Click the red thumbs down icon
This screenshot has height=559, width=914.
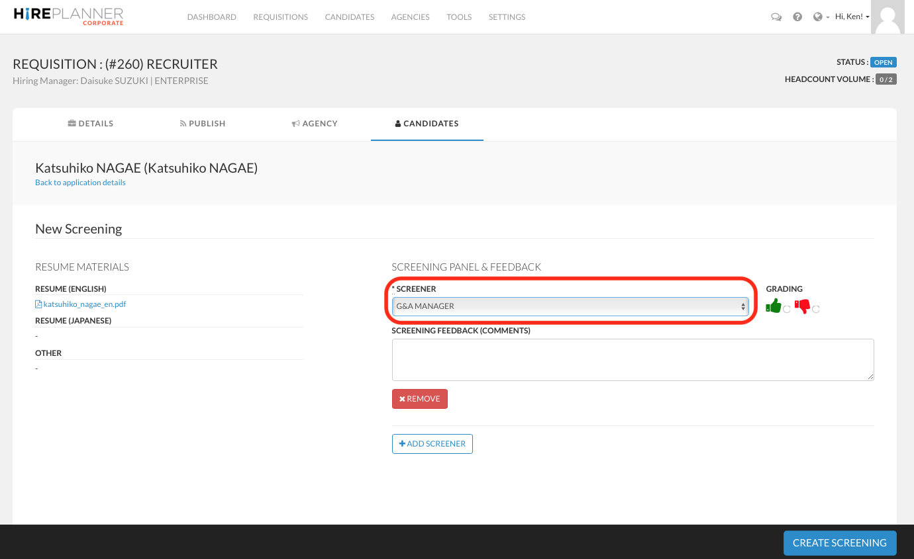click(x=802, y=306)
